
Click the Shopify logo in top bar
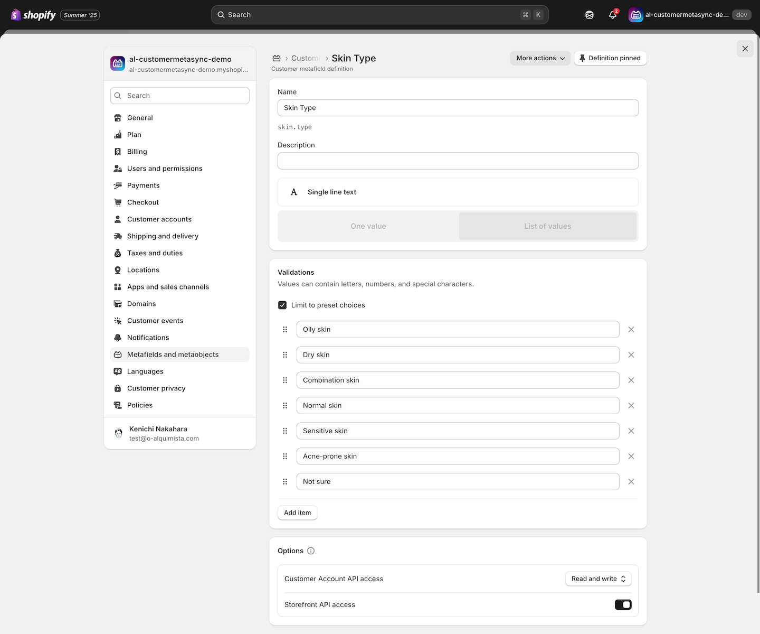click(x=33, y=15)
